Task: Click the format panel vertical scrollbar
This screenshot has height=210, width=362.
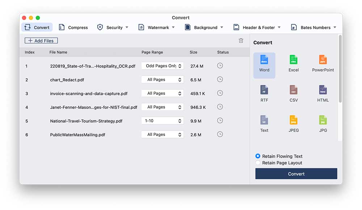Action: click(340, 69)
